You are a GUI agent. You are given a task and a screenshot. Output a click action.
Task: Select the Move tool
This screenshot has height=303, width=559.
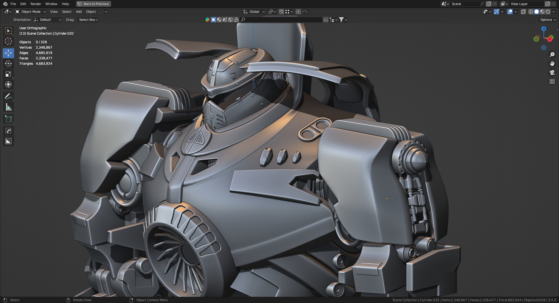pyautogui.click(x=8, y=53)
